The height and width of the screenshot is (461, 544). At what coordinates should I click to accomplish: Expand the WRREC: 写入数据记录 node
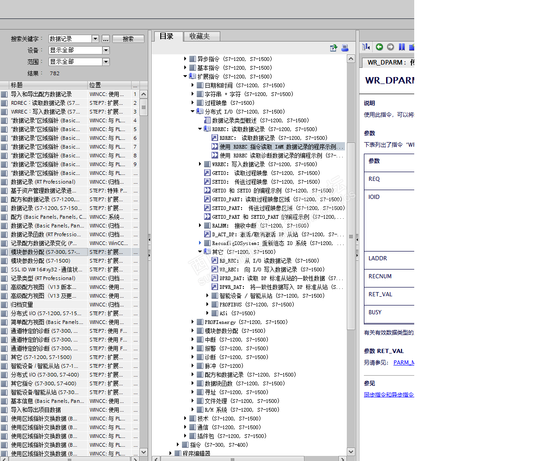pyautogui.click(x=200, y=164)
